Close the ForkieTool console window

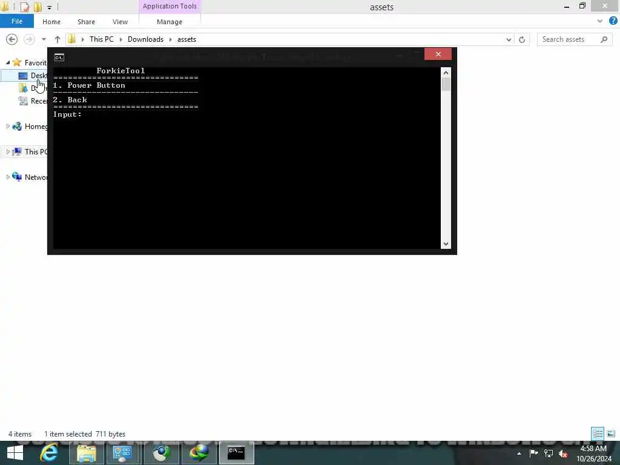point(438,54)
